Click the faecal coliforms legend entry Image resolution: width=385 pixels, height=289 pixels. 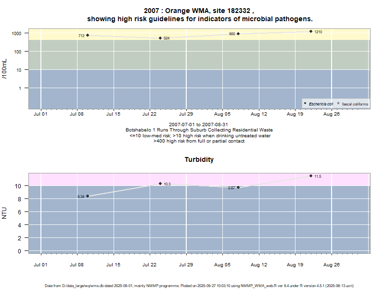click(x=355, y=104)
